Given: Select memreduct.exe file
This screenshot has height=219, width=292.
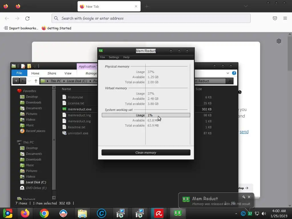Looking at the screenshot, I should [x=80, y=109].
